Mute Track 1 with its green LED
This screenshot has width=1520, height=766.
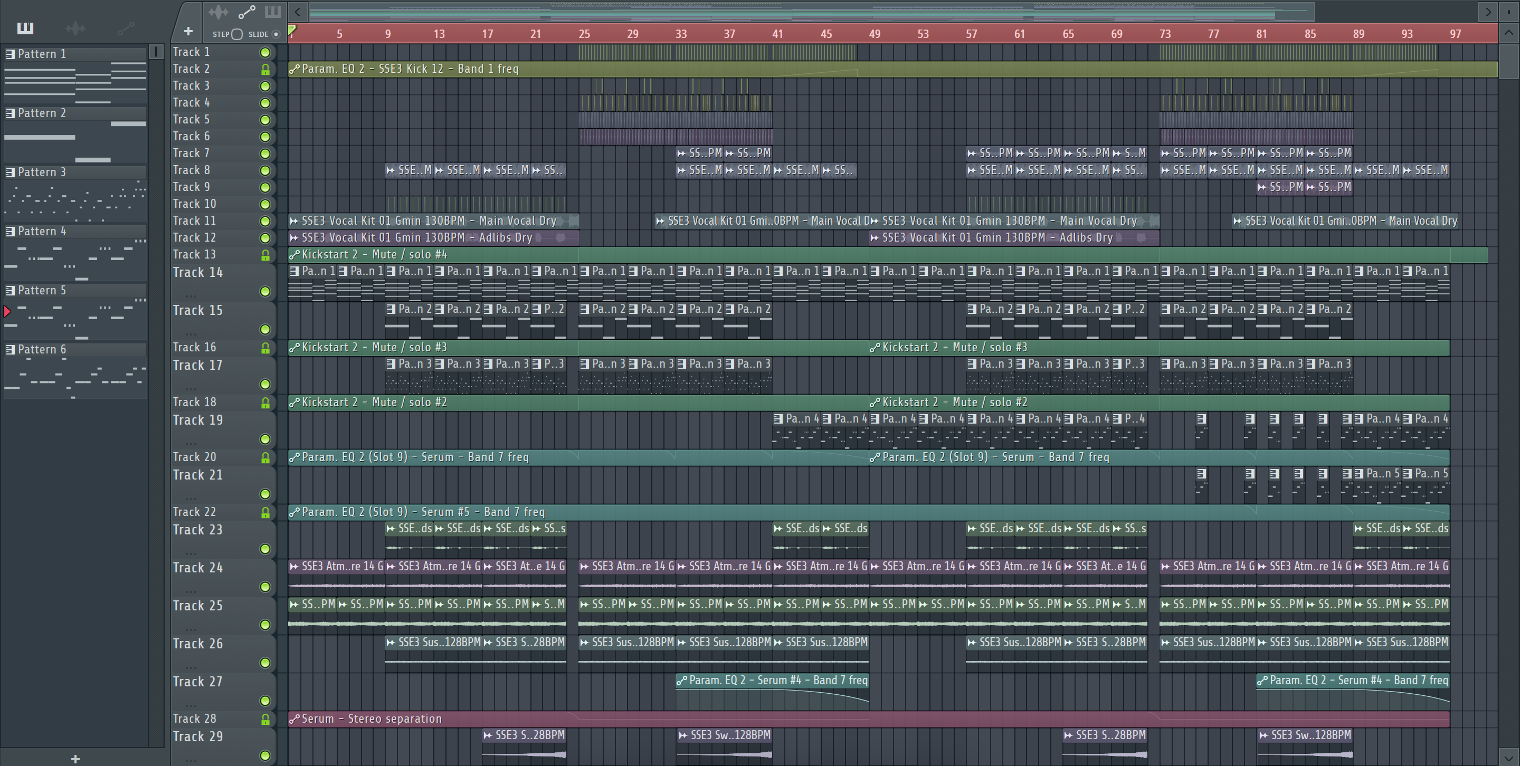click(x=265, y=52)
